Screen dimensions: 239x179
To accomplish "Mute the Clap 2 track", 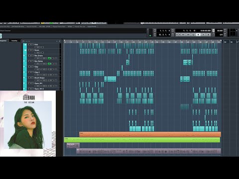I will pyautogui.click(x=29, y=72).
